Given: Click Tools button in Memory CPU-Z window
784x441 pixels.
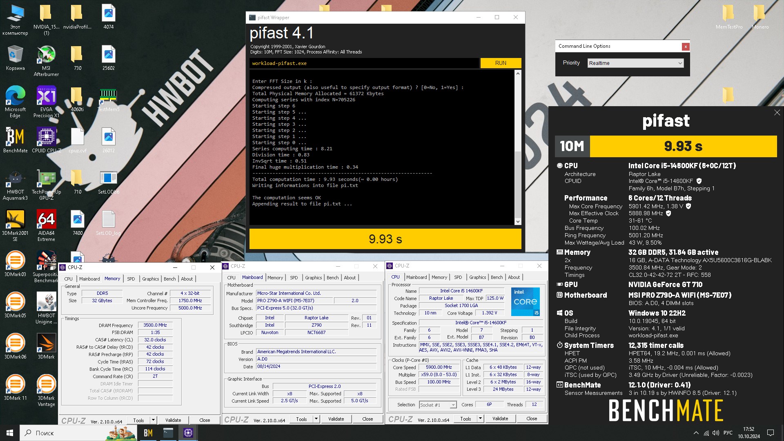Looking at the screenshot, I should 138,420.
